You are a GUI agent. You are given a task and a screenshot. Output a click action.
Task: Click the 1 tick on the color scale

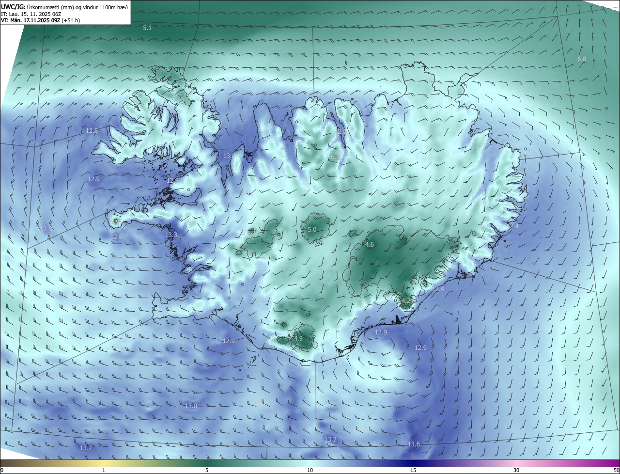tap(104, 470)
